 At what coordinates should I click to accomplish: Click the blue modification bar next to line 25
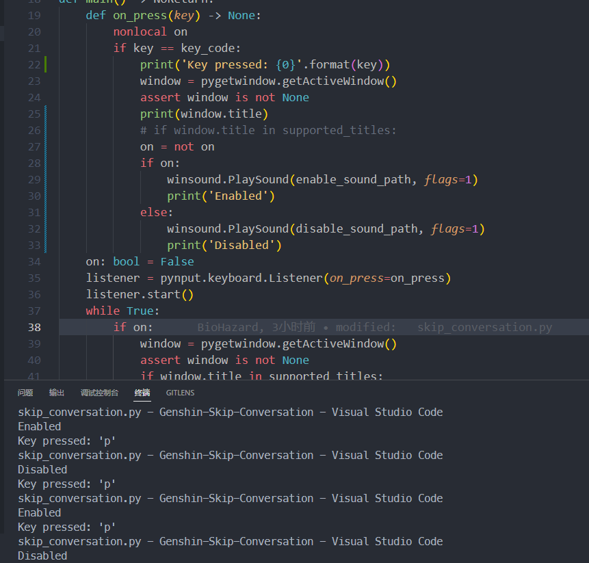(44, 114)
